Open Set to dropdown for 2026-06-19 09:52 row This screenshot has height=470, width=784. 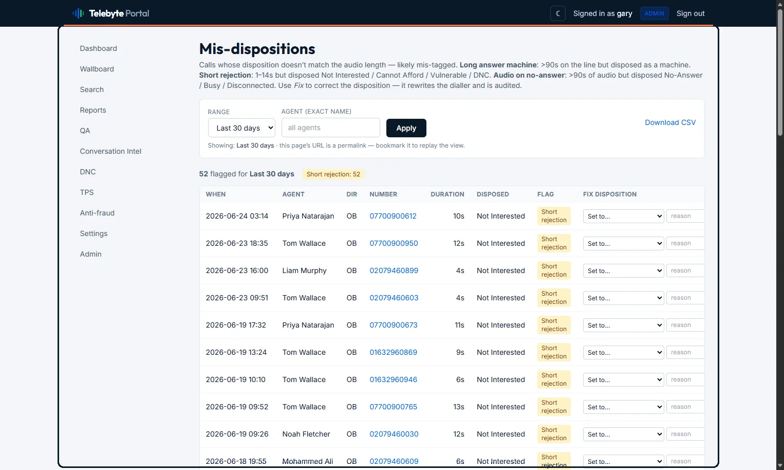[623, 407]
